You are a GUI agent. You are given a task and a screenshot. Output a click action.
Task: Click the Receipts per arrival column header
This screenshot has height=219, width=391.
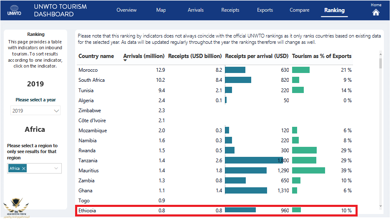256,56
